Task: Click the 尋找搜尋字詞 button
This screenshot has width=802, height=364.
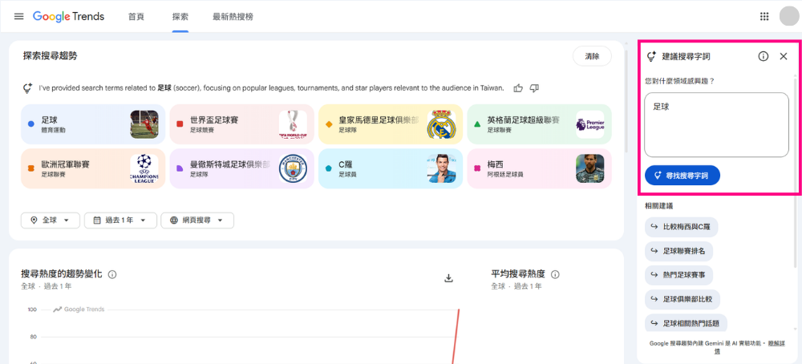Action: (x=683, y=175)
